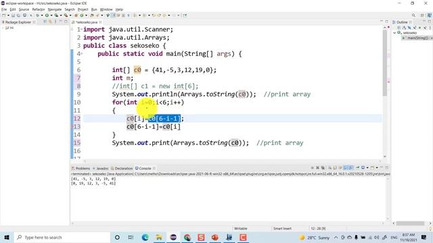Viewport: 433px width, 243px height.
Task: Open the Refactor menu
Action: 39,9
